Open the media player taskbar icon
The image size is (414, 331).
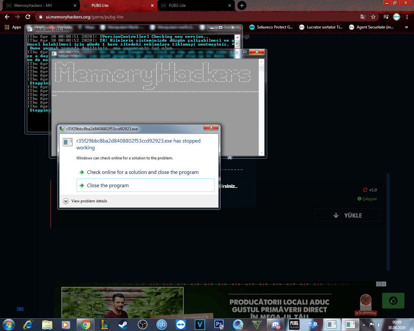coord(66,324)
